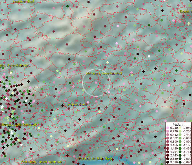This screenshot has width=192, height=165.
Task: Select the -0.899 green legend swatch
Action: (180, 142)
